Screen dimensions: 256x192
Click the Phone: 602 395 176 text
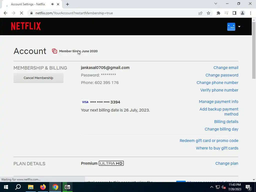click(100, 82)
